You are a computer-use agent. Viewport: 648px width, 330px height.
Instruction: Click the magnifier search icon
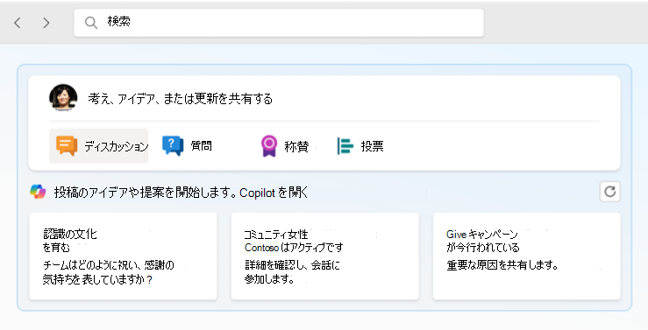(x=91, y=23)
